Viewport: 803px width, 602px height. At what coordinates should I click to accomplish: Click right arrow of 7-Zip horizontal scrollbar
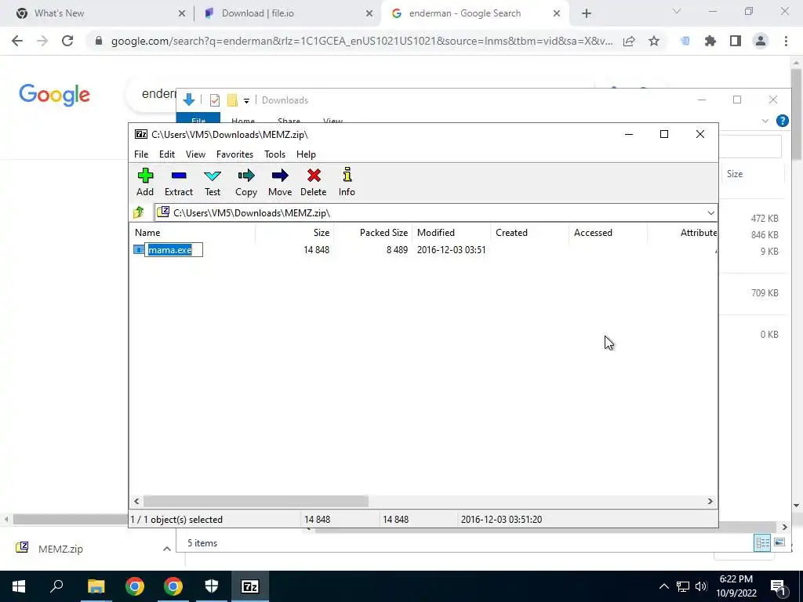pyautogui.click(x=710, y=501)
